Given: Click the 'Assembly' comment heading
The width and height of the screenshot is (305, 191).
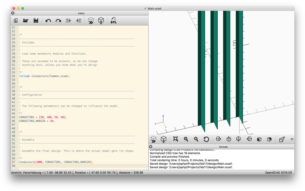Looking at the screenshot, I should point(28,139).
